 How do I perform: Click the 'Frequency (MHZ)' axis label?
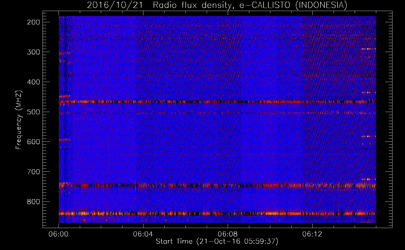click(x=19, y=120)
